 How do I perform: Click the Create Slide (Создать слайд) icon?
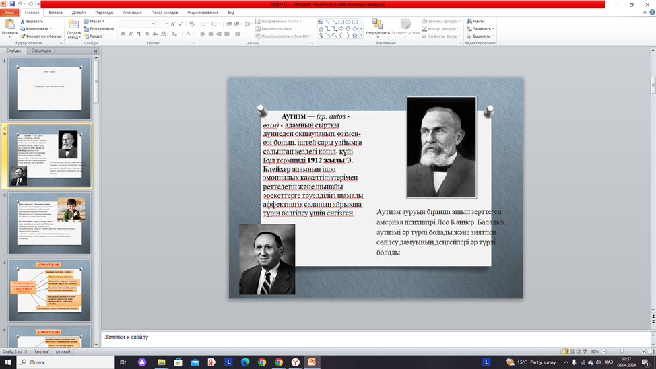[x=73, y=27]
